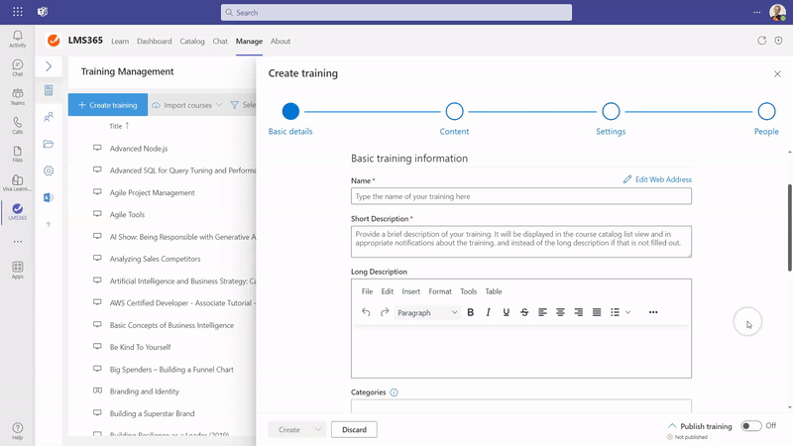Show the Categories info tooltip icon
This screenshot has height=446, width=793.
[394, 392]
